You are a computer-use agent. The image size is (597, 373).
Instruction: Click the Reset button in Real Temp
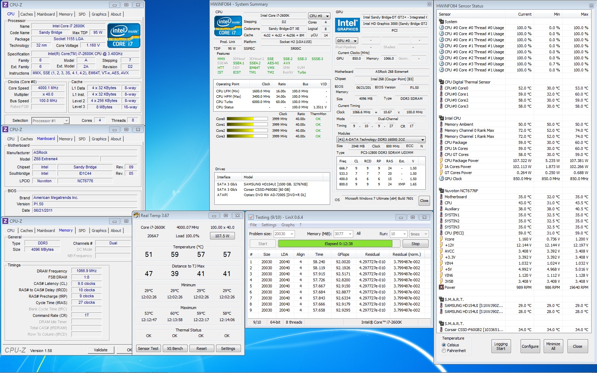point(201,348)
